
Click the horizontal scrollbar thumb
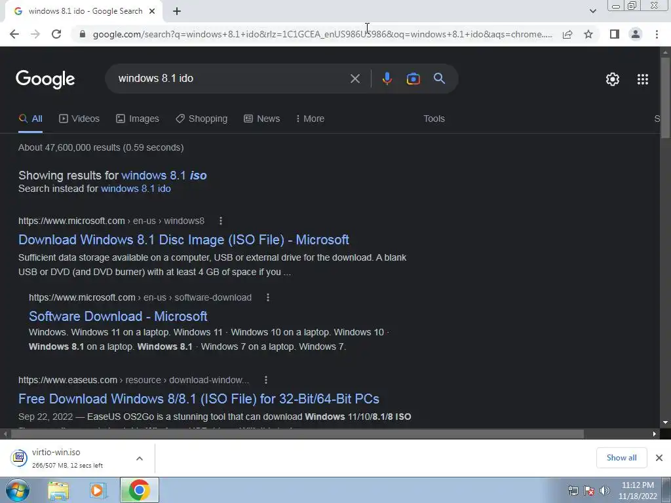tap(297, 434)
